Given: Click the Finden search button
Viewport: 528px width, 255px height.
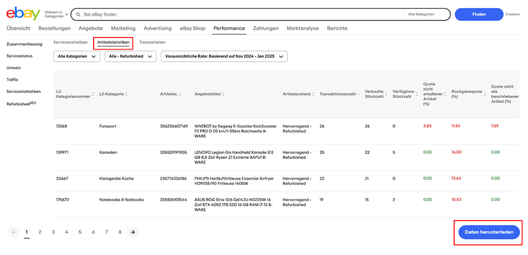Looking at the screenshot, I should [x=478, y=14].
